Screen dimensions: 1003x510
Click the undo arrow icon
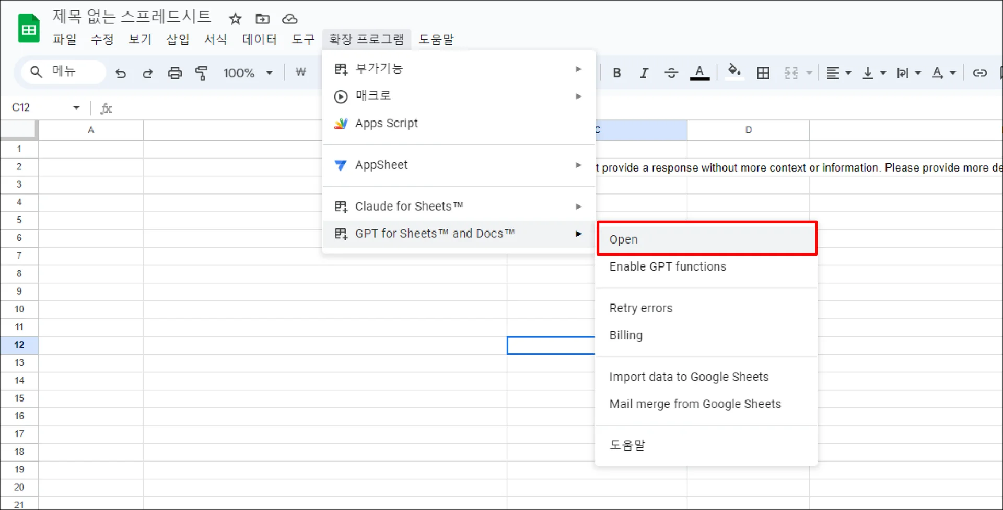[x=121, y=73]
